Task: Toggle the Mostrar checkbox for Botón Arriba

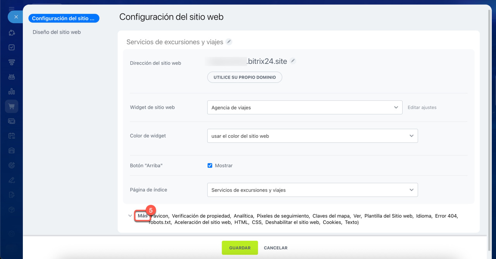Action: point(210,165)
